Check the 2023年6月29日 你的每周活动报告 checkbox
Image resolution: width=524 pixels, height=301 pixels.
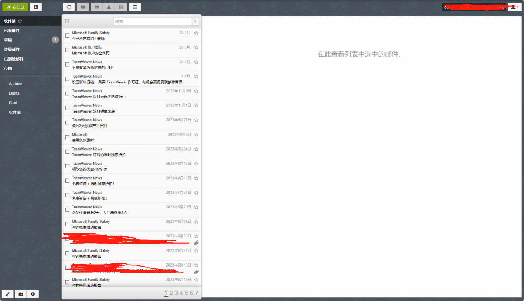67,224
